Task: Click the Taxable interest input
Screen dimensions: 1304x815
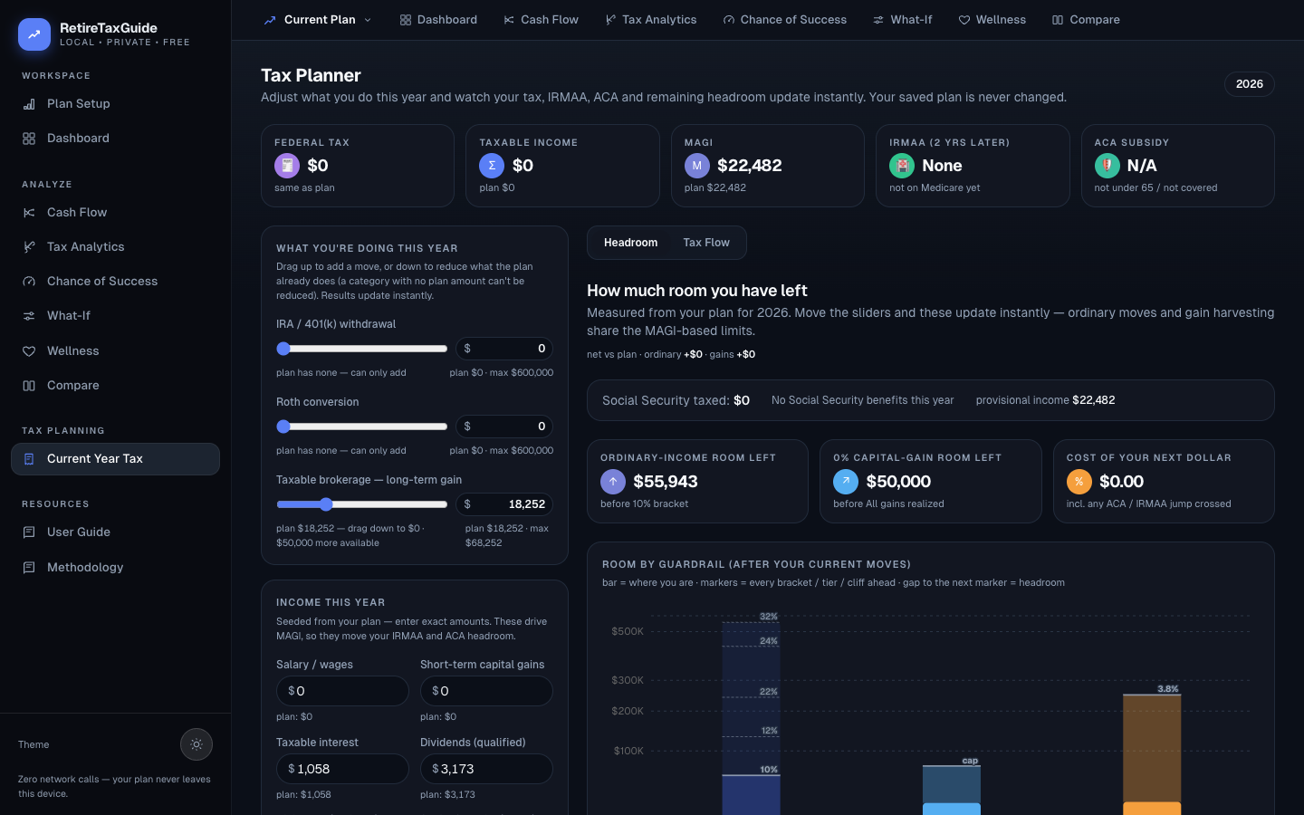Action: click(342, 769)
